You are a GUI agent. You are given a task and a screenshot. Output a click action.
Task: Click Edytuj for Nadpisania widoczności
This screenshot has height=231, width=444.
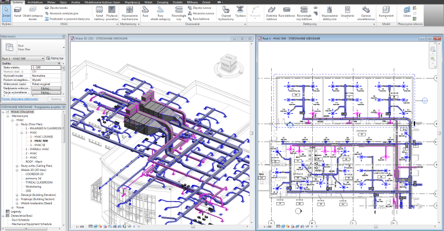[46, 88]
